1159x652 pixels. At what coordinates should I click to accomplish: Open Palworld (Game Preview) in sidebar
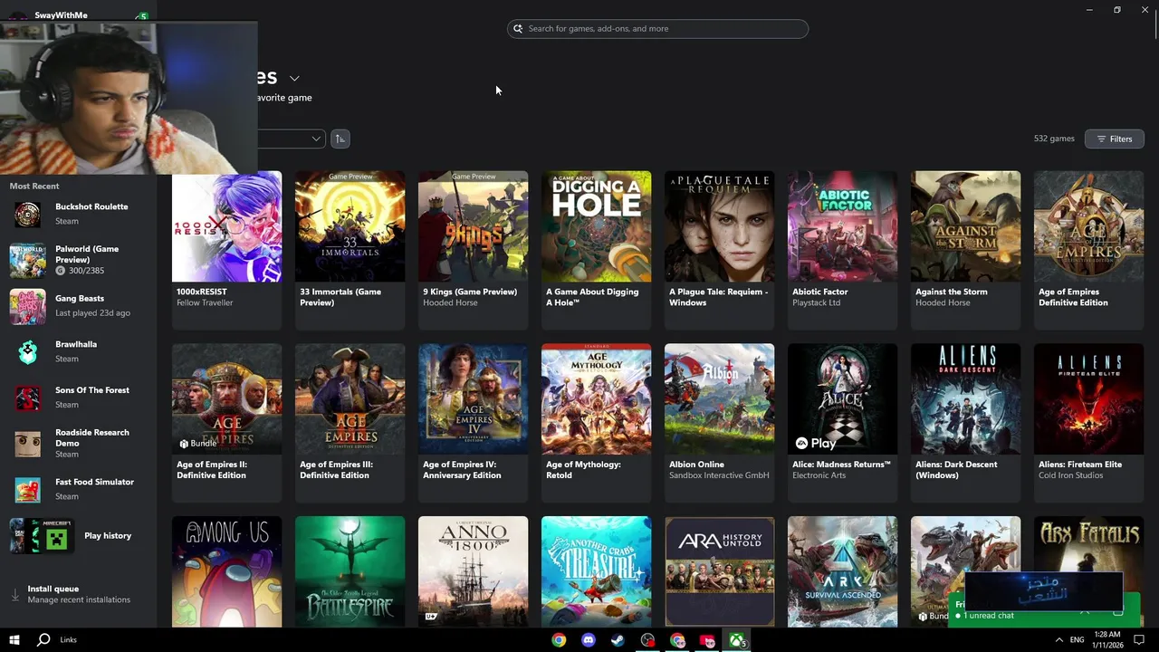(x=78, y=260)
